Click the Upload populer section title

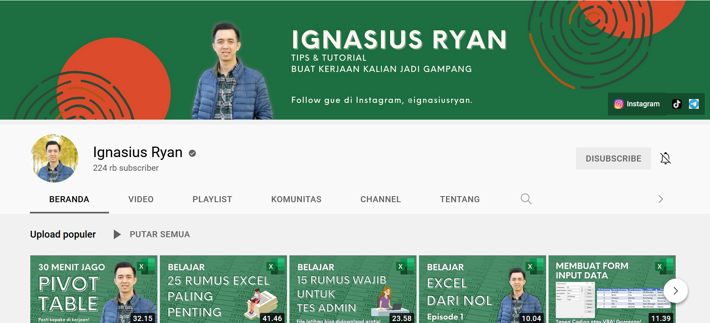(63, 234)
